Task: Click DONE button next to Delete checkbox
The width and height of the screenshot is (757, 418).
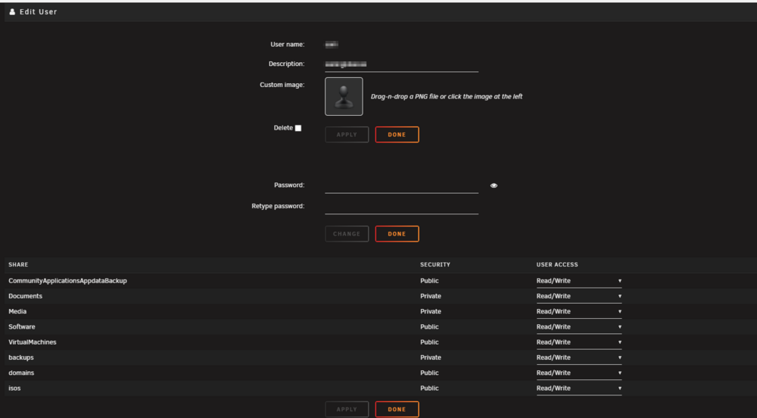Action: point(397,135)
